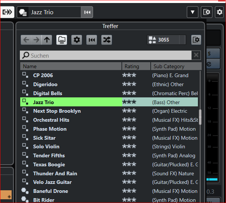This screenshot has width=226, height=203.
Task: Click the gear settings icon at top right
Action: point(219,12)
